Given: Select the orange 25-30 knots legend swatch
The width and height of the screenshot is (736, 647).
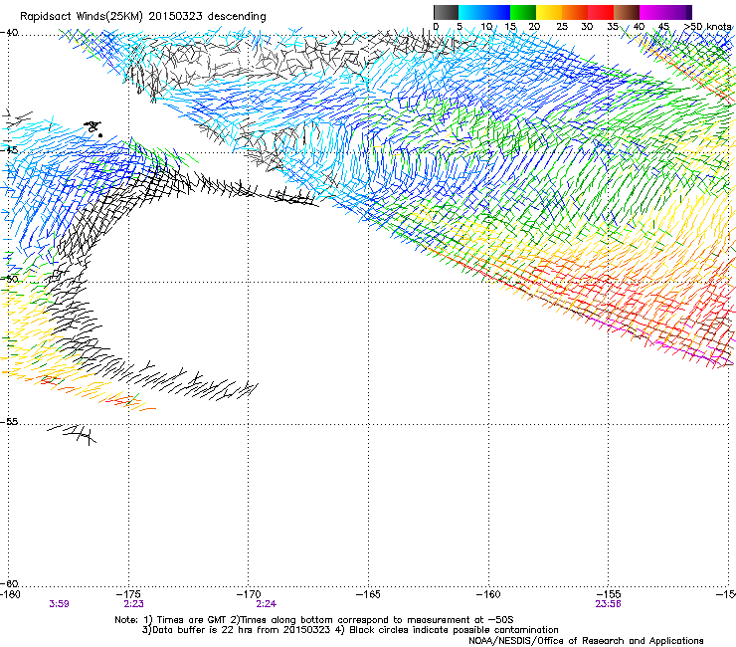Looking at the screenshot, I should pyautogui.click(x=575, y=12).
